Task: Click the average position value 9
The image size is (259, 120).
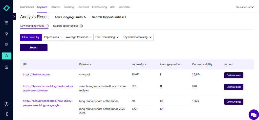Action: pos(161,74)
